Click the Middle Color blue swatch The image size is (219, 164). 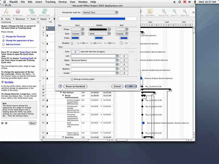click(99, 38)
